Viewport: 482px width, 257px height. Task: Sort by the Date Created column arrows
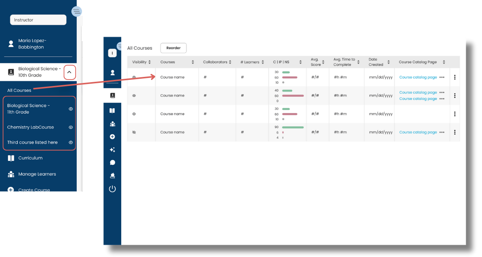(389, 62)
